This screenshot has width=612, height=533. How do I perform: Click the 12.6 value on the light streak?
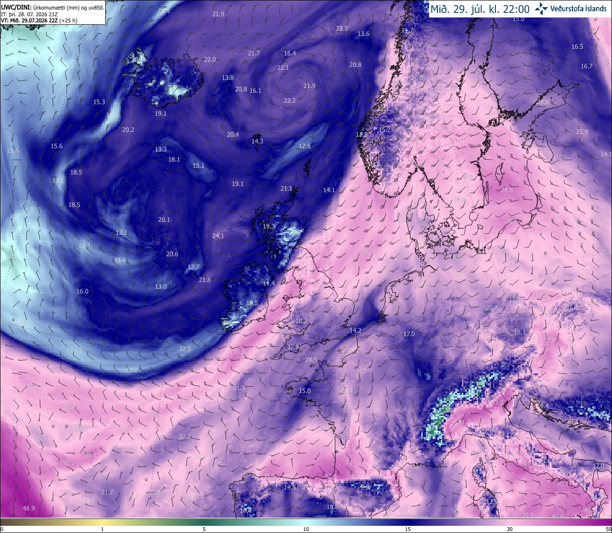(x=305, y=146)
